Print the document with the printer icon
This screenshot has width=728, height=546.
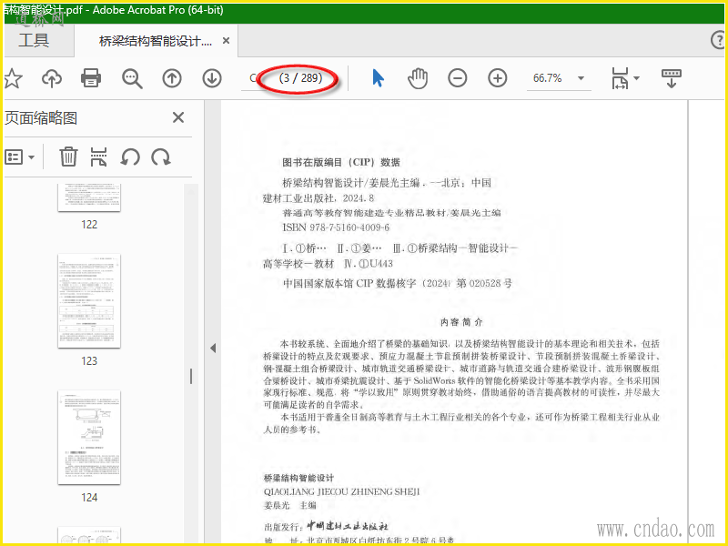tap(90, 78)
